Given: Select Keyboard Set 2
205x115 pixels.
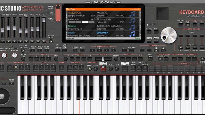Looking at the screenshot, I should [x=100, y=51].
